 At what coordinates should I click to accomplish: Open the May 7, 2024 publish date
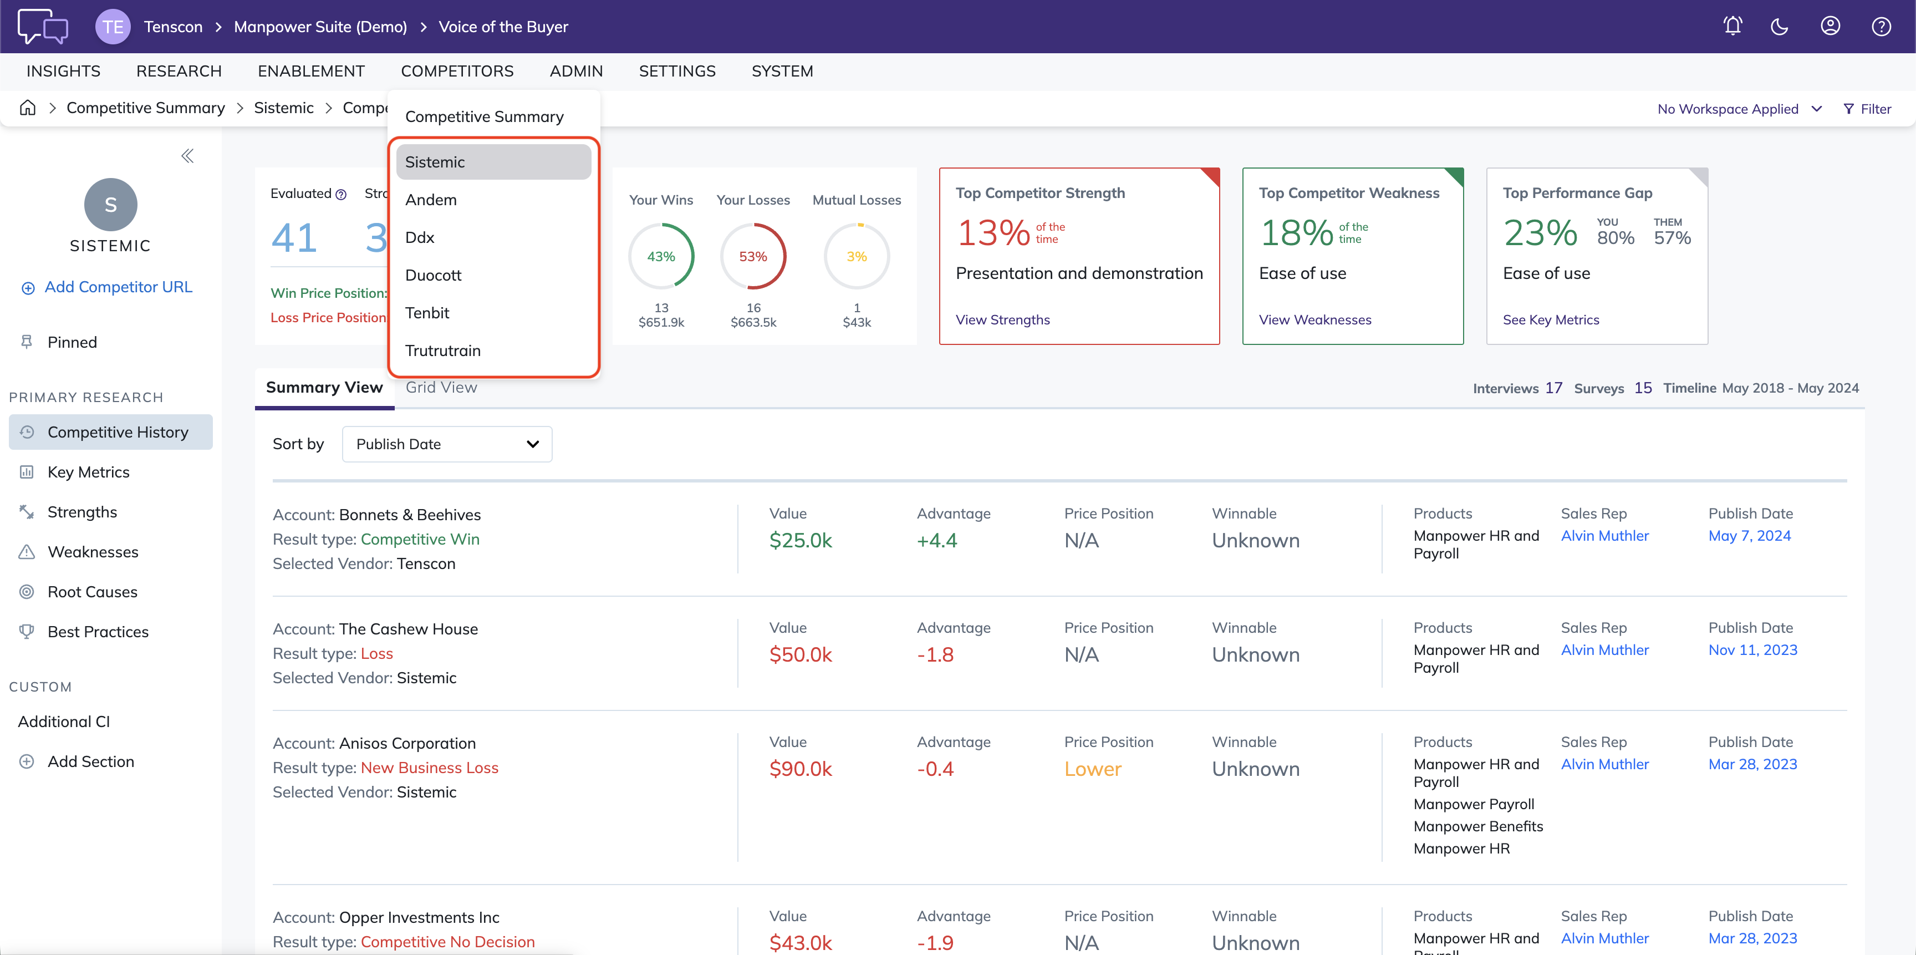(x=1749, y=536)
